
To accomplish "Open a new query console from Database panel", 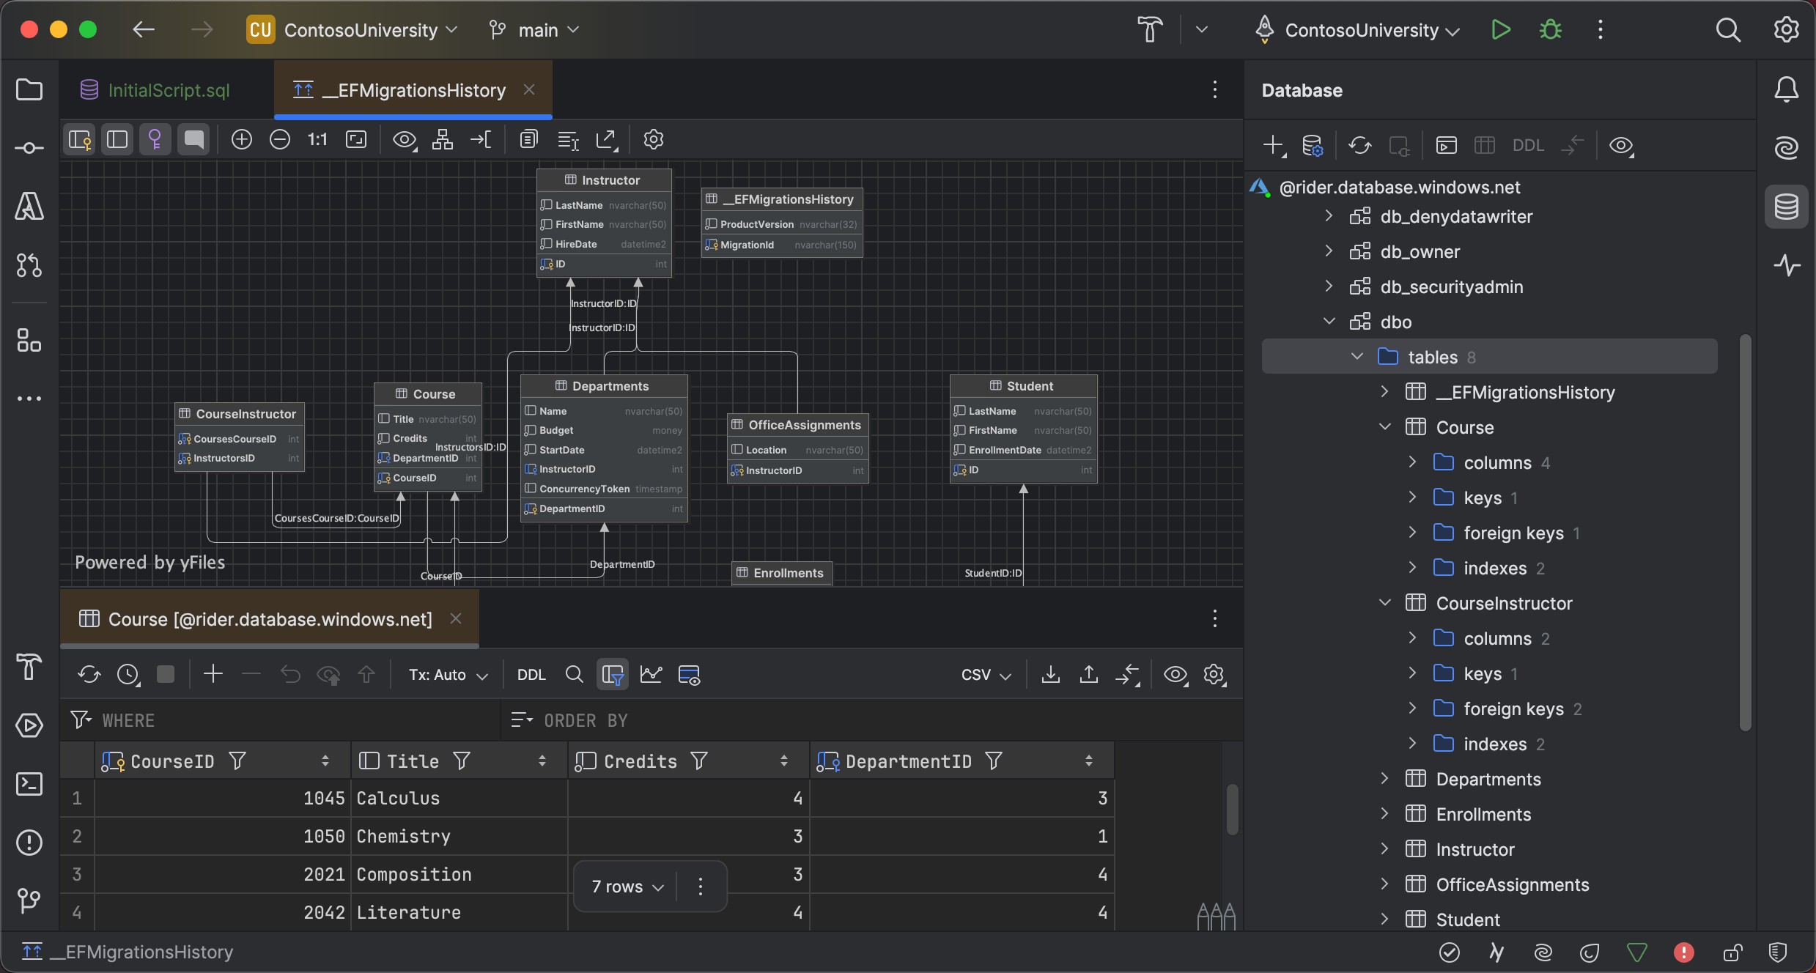I will pyautogui.click(x=1446, y=145).
